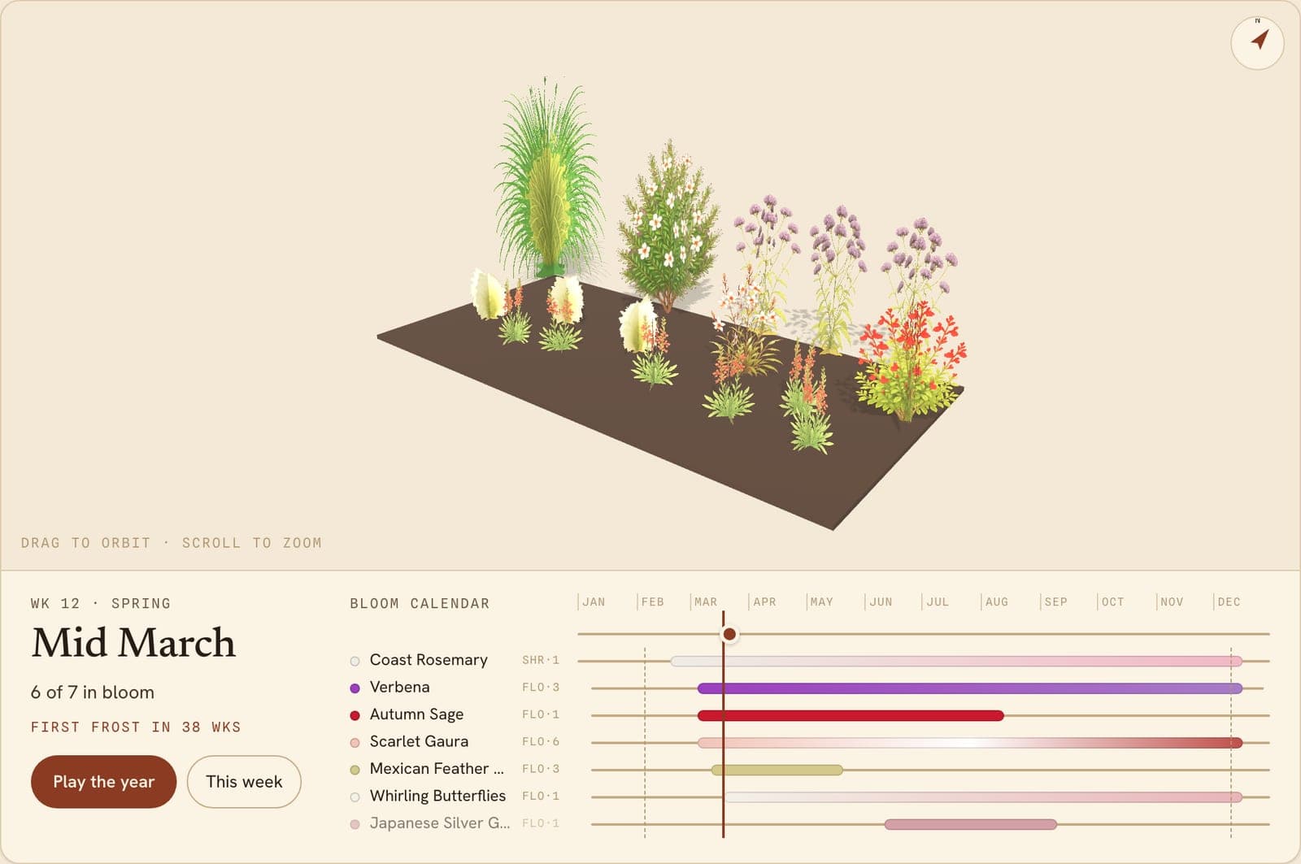Click the Autumn Sage red dot
Image resolution: width=1301 pixels, height=864 pixels.
point(355,715)
